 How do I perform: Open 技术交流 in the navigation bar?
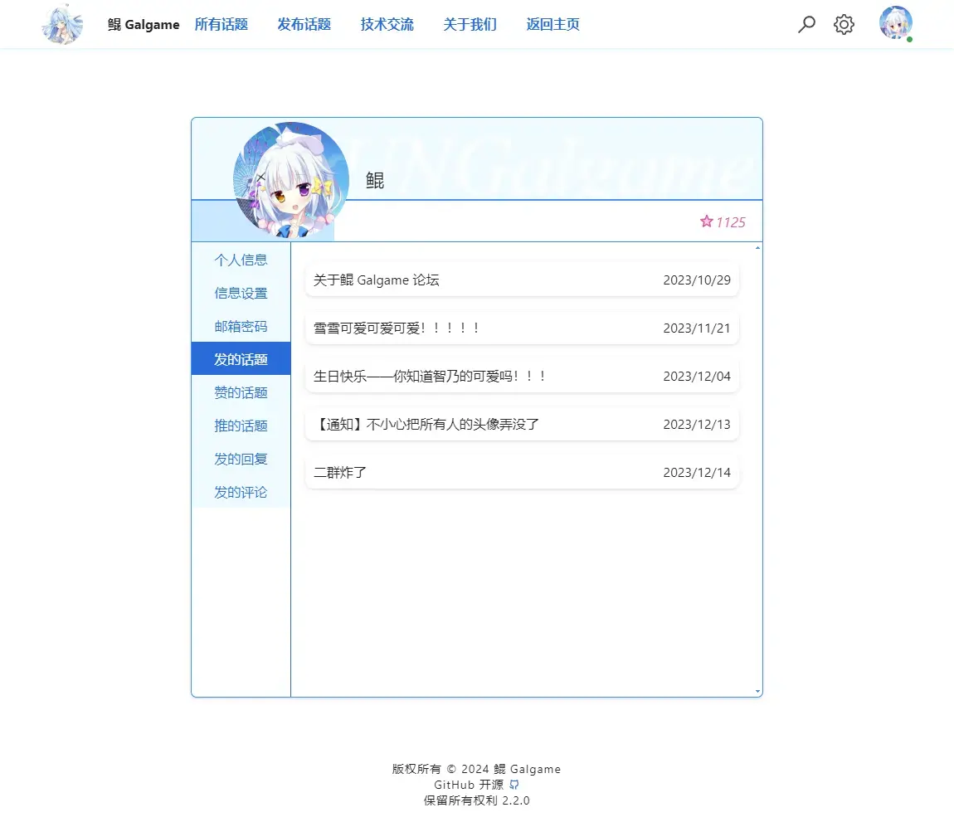387,24
